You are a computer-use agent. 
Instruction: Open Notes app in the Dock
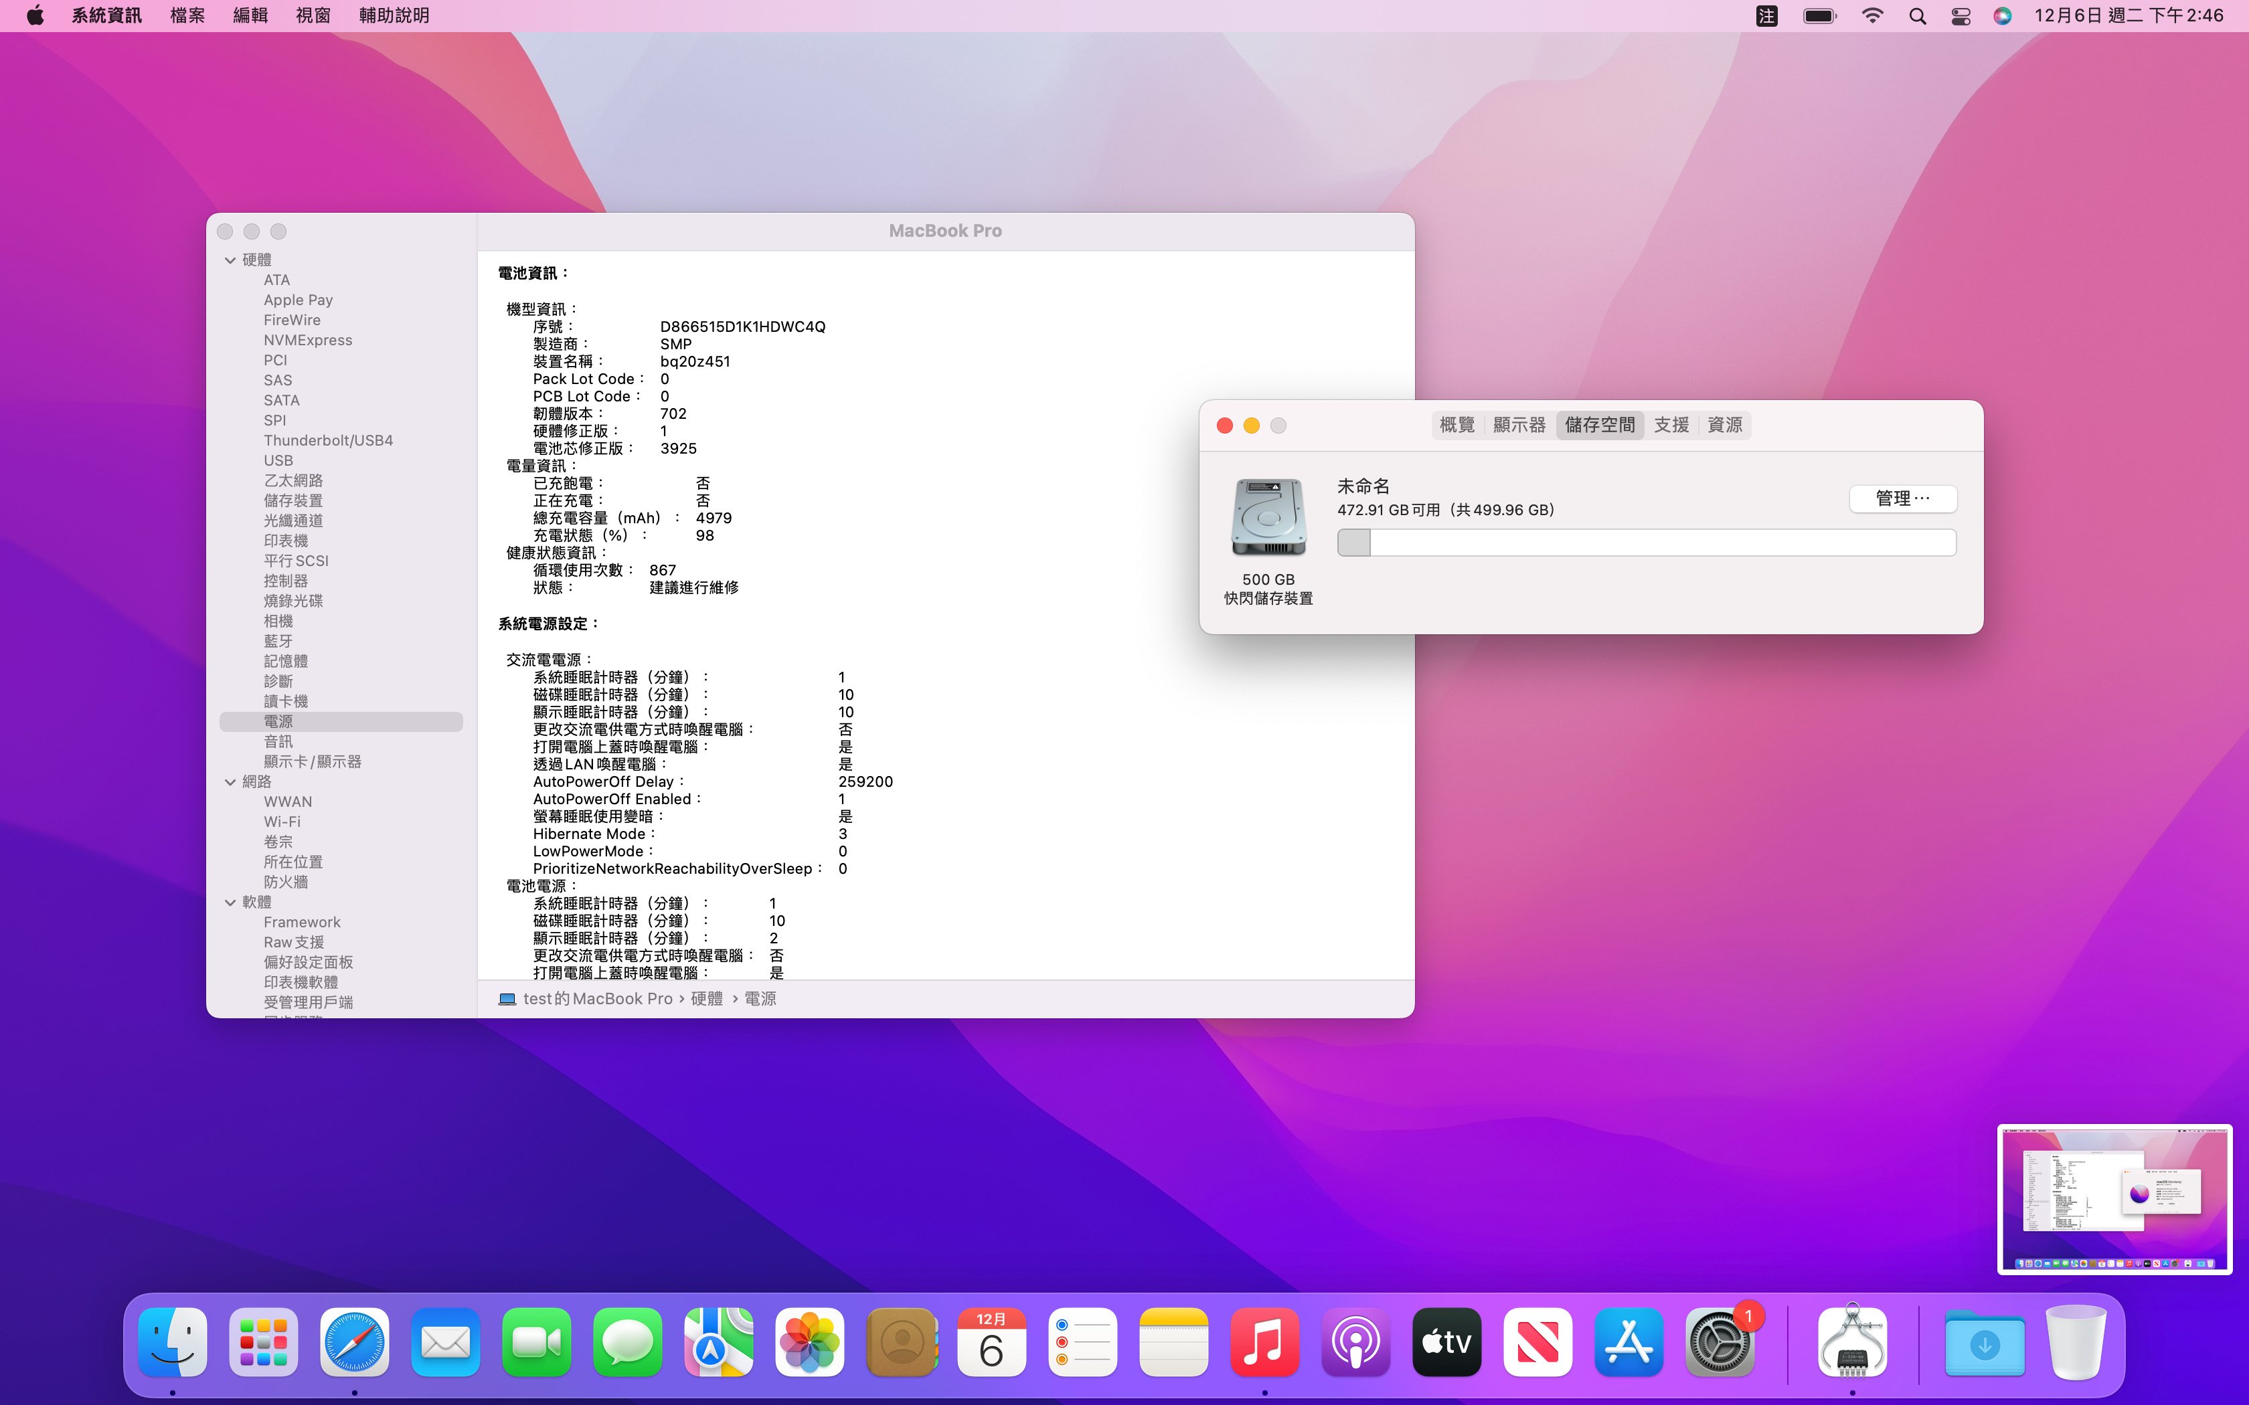[x=1175, y=1342]
